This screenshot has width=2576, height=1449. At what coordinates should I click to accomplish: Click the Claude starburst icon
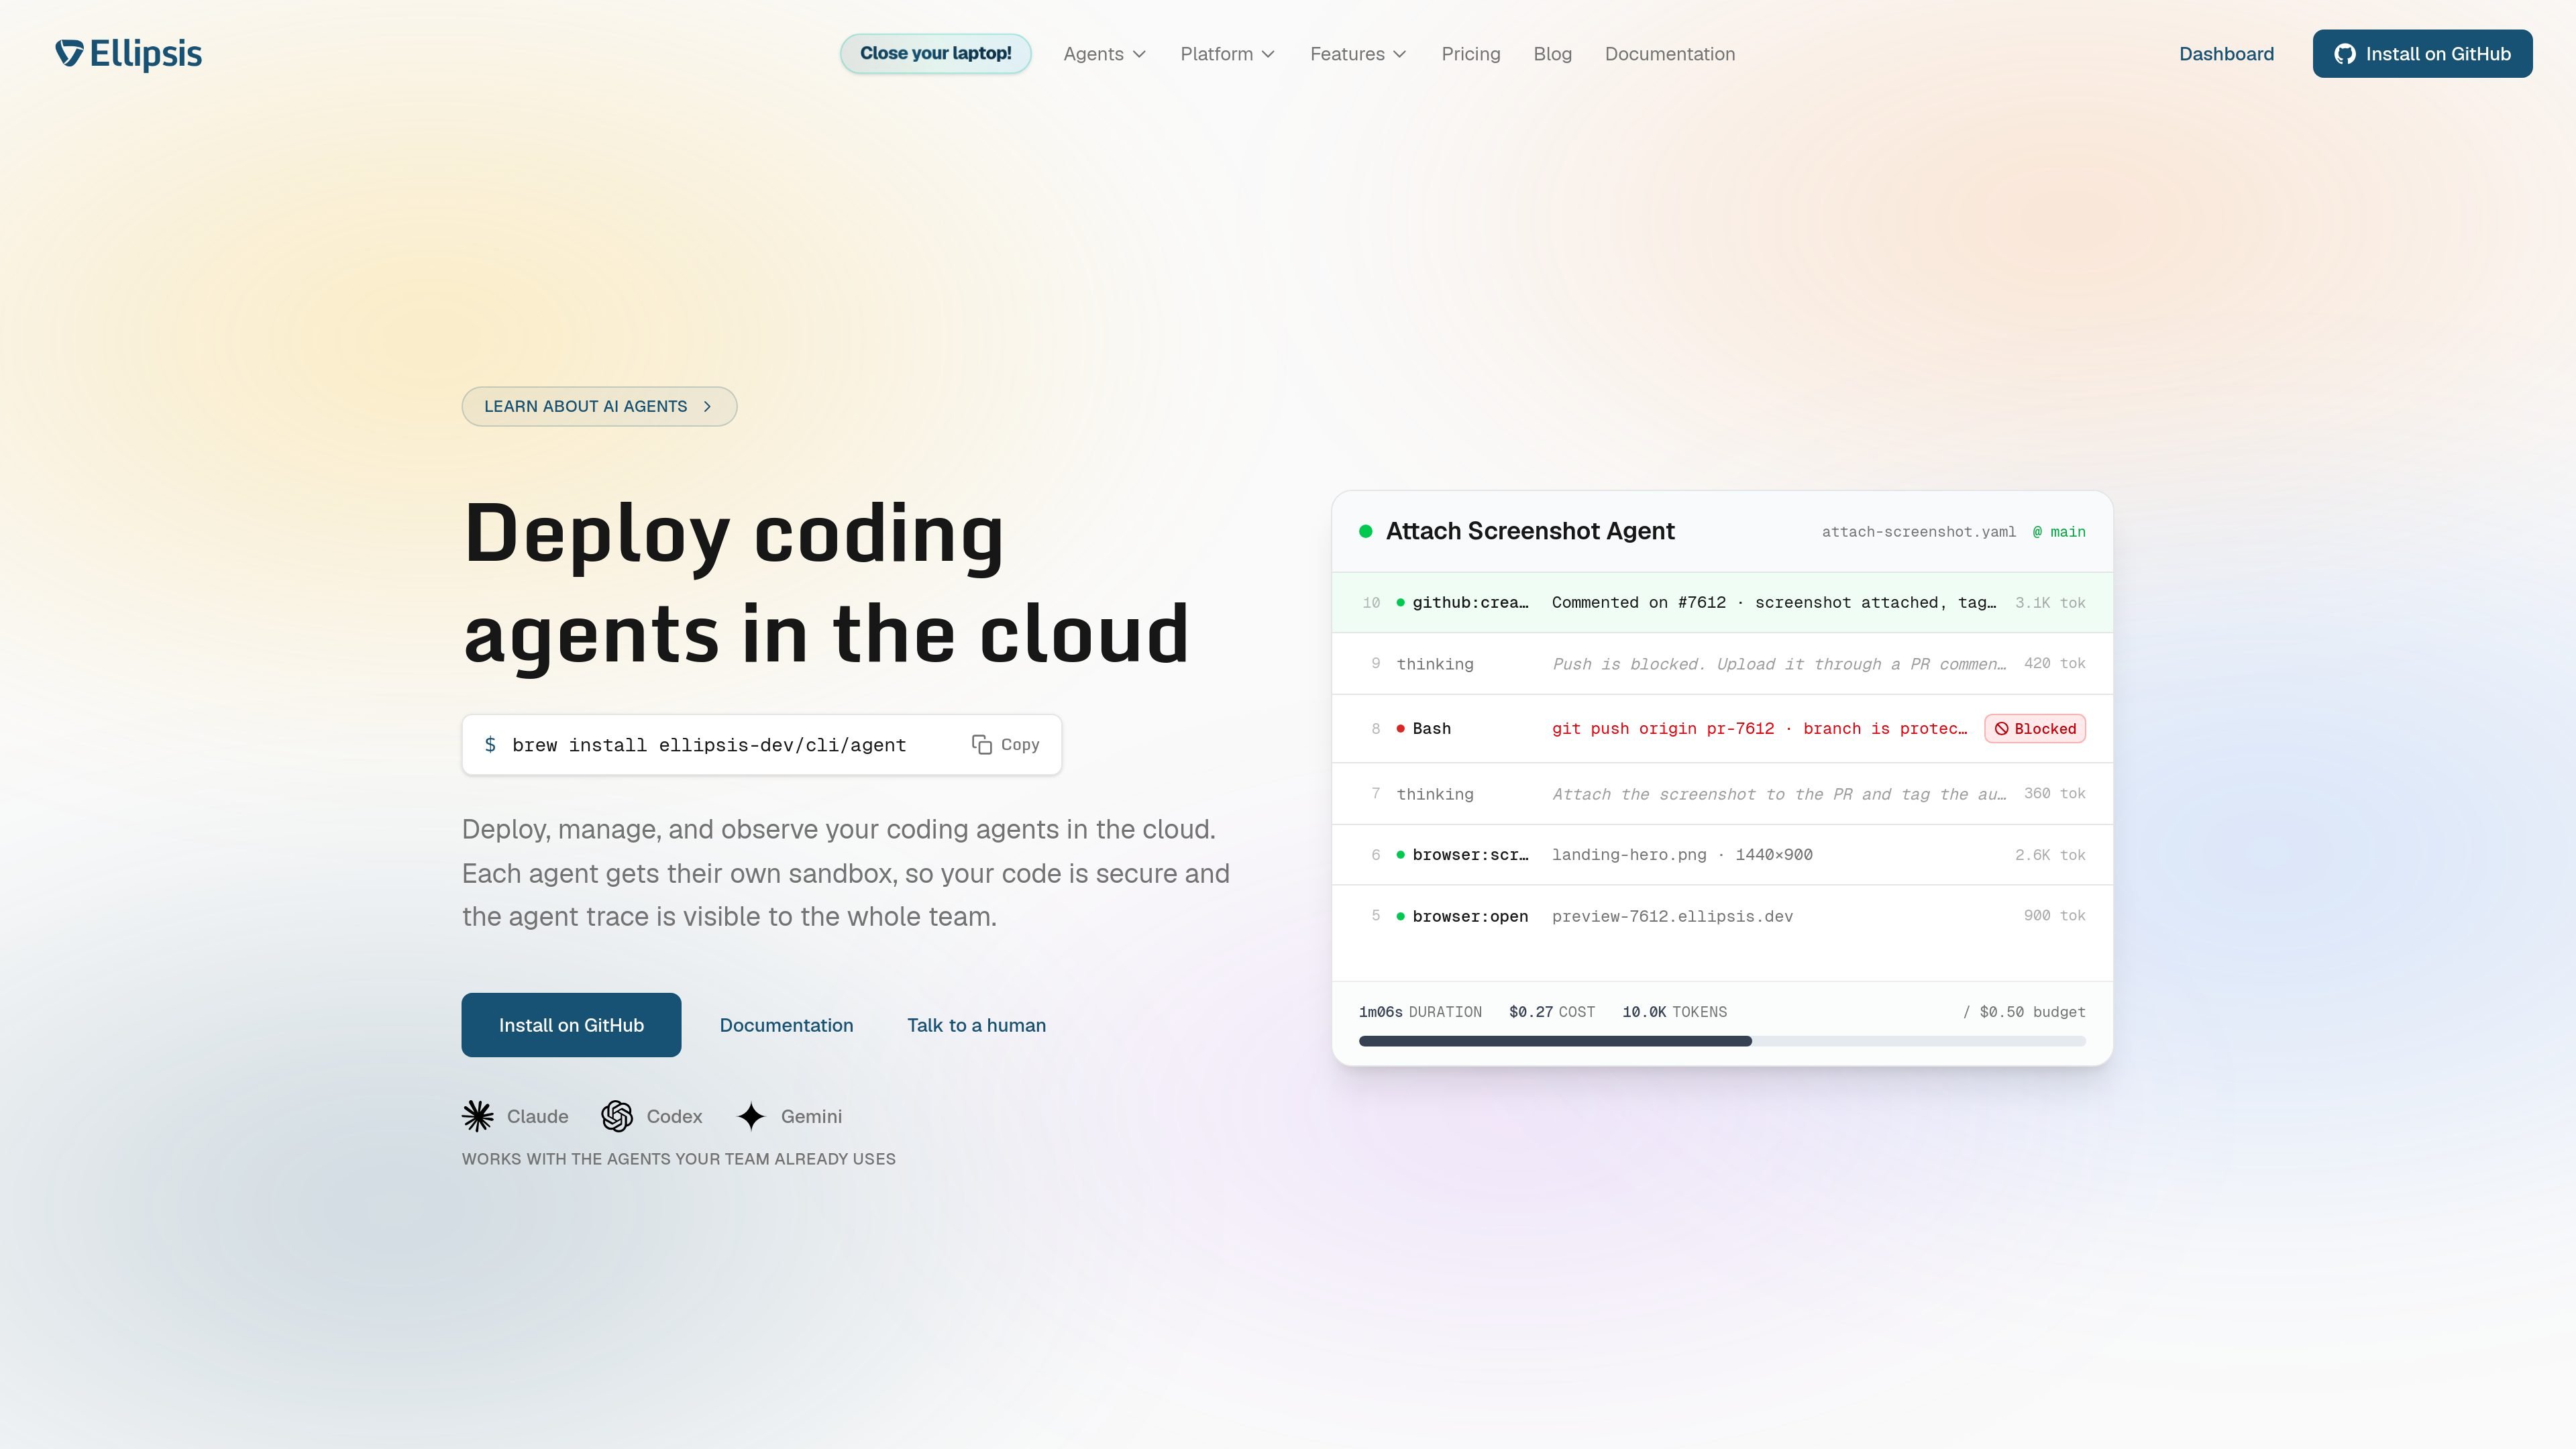click(x=478, y=1116)
